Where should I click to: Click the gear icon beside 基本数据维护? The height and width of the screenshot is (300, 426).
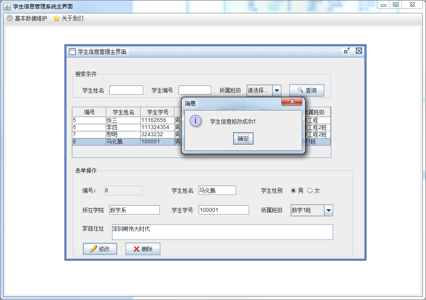pyautogui.click(x=9, y=18)
